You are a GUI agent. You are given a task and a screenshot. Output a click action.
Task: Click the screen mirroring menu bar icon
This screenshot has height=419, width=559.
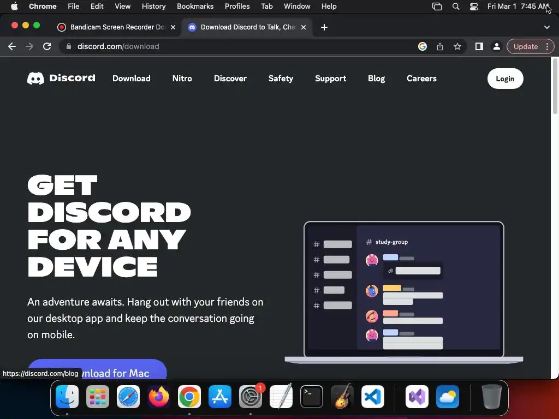[437, 7]
